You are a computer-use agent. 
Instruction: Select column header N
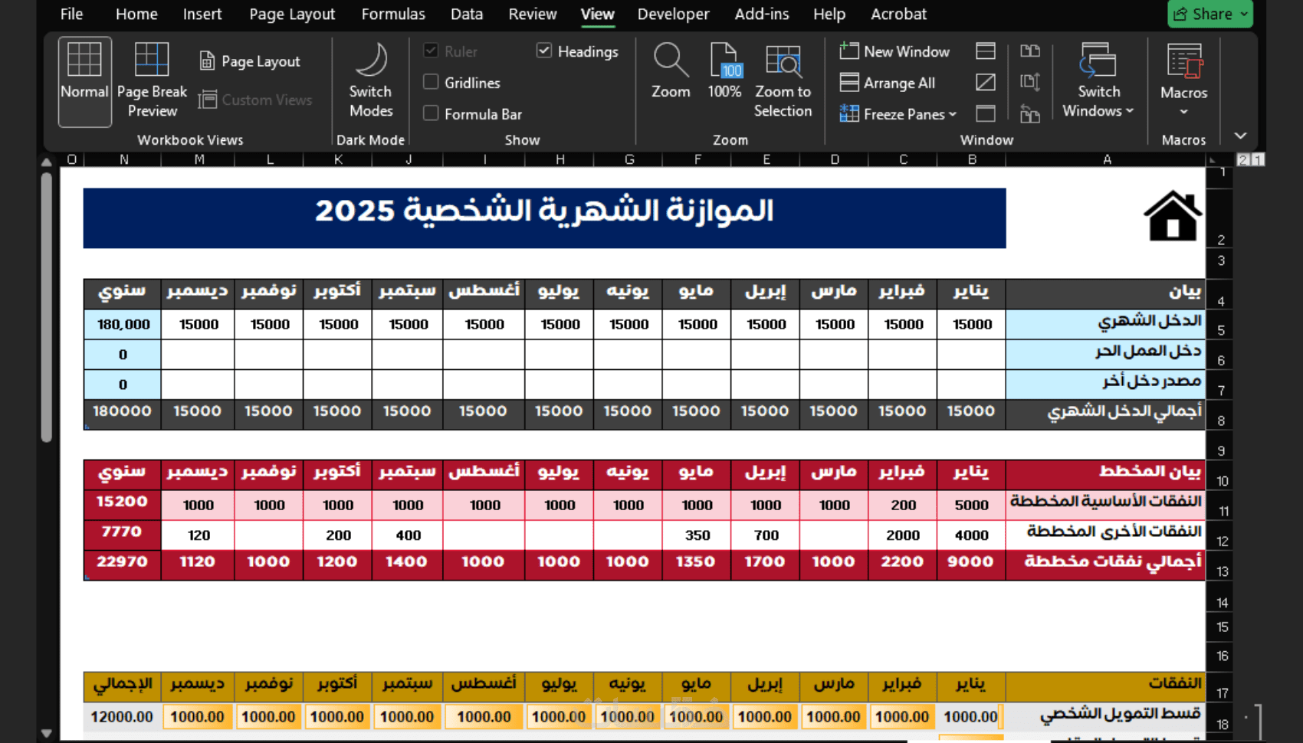[123, 159]
